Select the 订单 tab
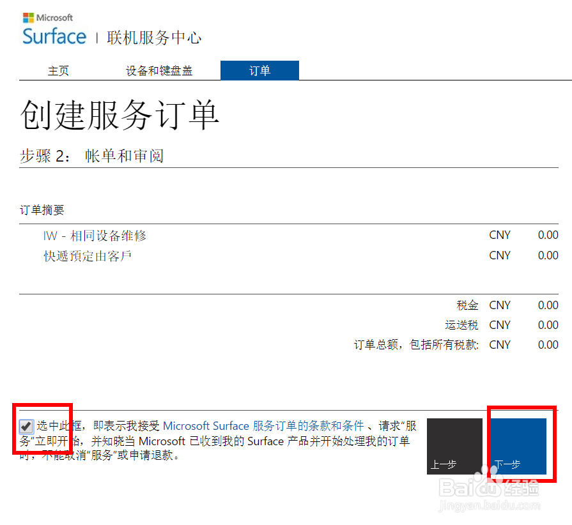Image resolution: width=572 pixels, height=525 pixels. [x=259, y=70]
